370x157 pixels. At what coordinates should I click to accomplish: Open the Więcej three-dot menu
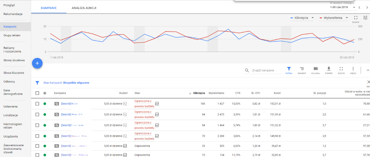coord(353,70)
